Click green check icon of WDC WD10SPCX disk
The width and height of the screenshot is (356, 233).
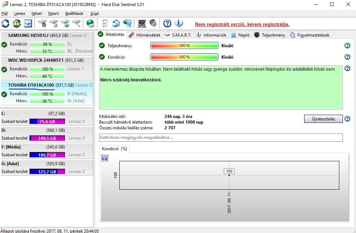[x=4, y=69]
